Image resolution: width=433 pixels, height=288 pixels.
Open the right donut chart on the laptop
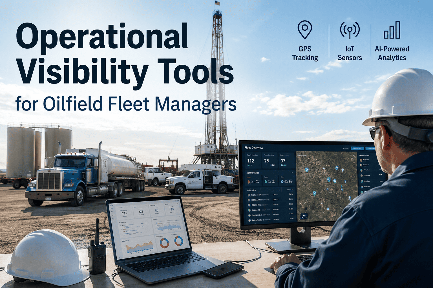179,241
